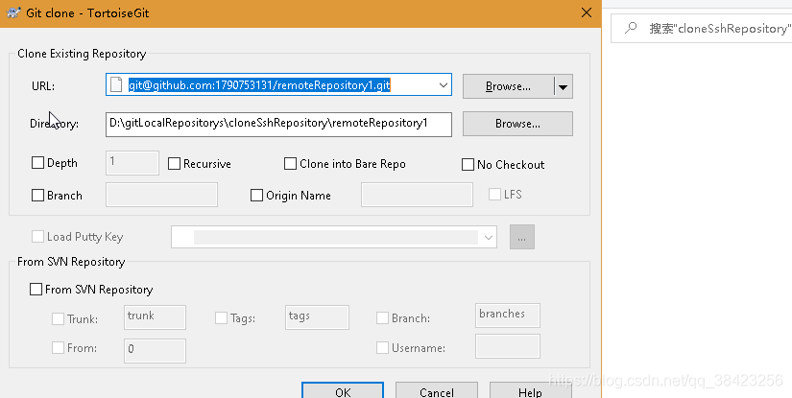Close the Git clone dialog
The height and width of the screenshot is (398, 792).
click(586, 12)
